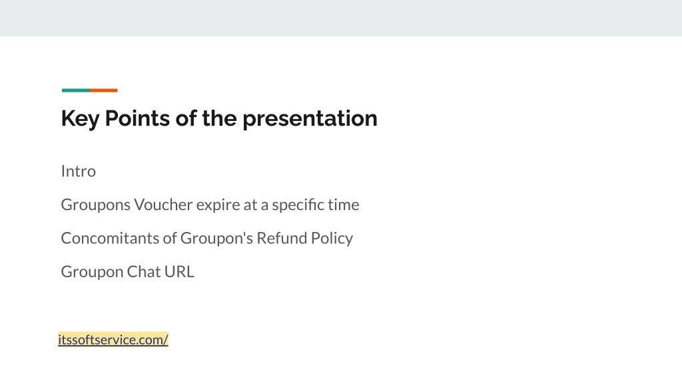Click the gray header band at top
This screenshot has width=682, height=383.
[341, 18]
